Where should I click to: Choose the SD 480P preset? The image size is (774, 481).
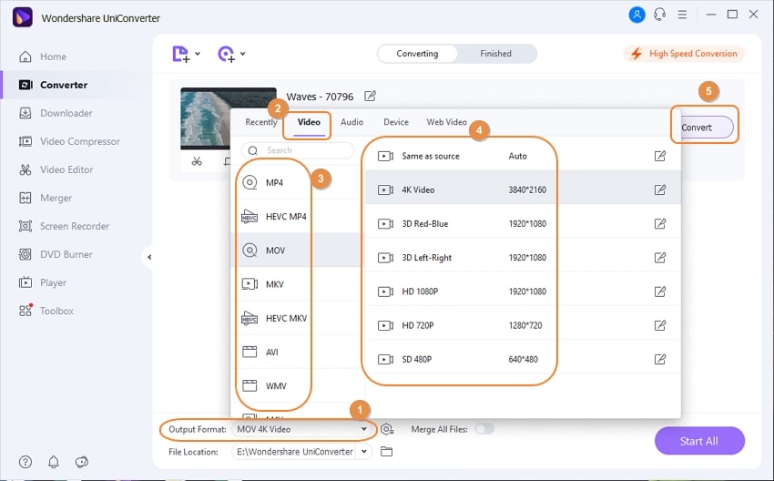click(x=523, y=359)
